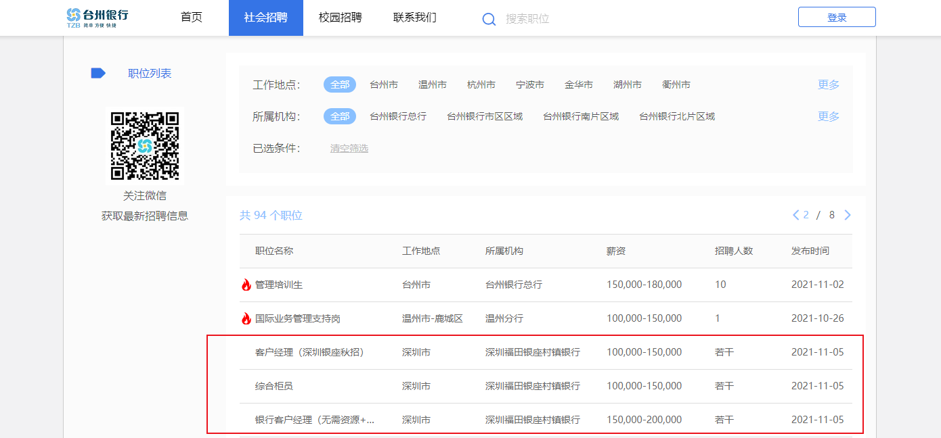Filter work location by 宁波市

tap(530, 84)
